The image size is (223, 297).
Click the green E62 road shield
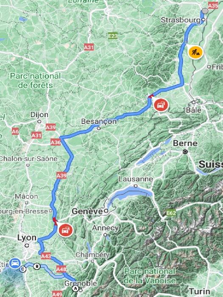(171, 213)
